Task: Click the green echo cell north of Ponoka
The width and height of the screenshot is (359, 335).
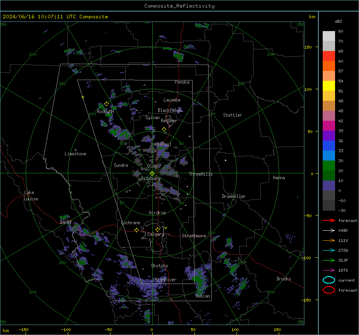Action: tap(178, 56)
